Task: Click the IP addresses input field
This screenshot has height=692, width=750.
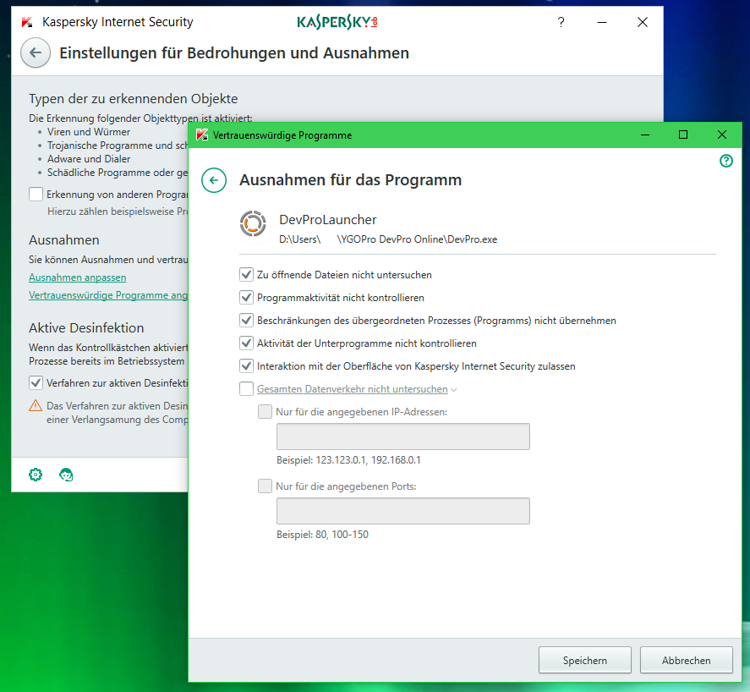Action: tap(402, 437)
